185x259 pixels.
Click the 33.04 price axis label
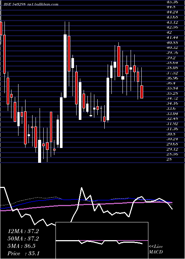point(172,114)
